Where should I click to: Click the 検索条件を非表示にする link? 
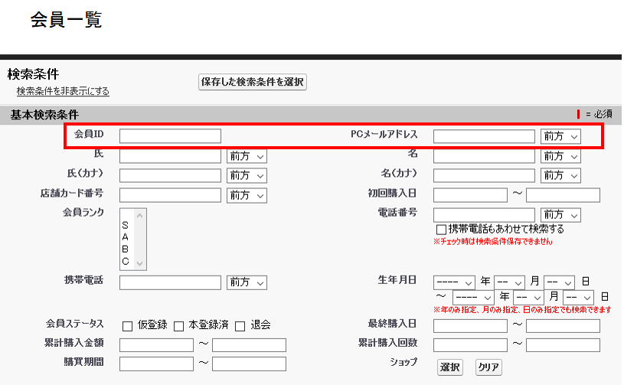[x=63, y=91]
